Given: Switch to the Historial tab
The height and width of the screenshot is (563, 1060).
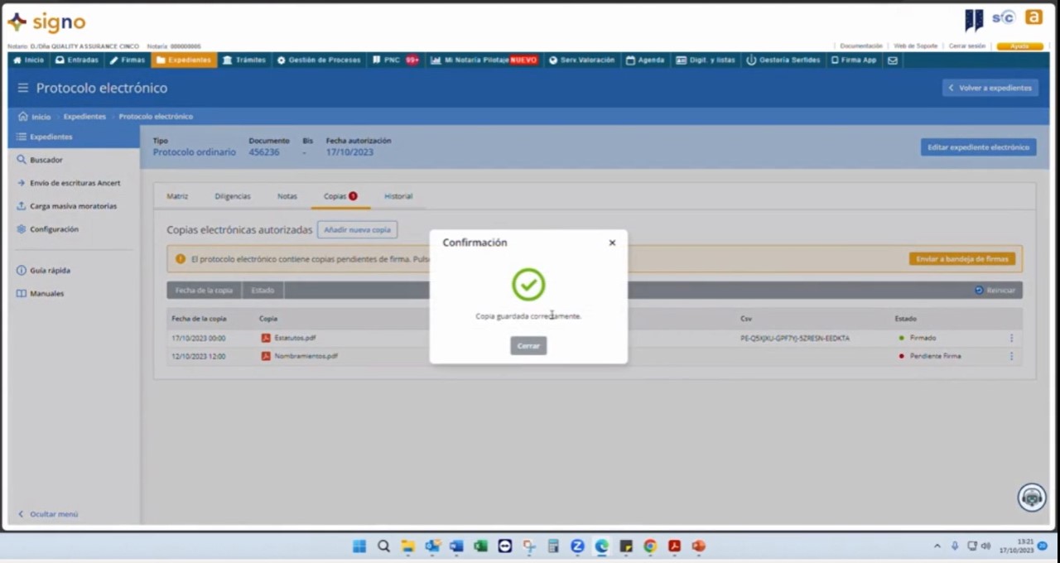Looking at the screenshot, I should click(398, 196).
